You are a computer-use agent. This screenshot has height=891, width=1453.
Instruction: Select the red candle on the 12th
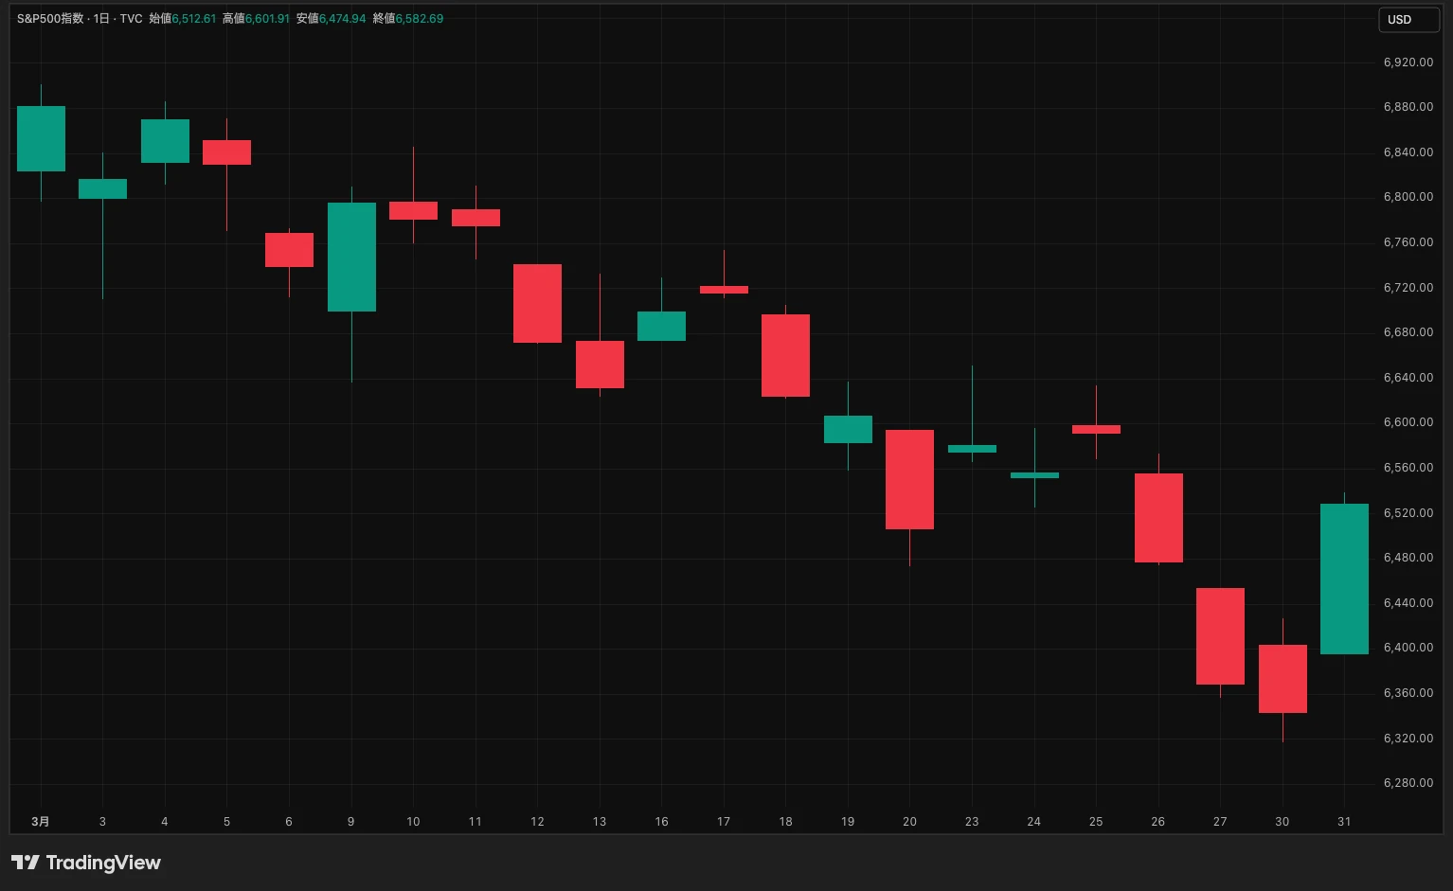(537, 303)
